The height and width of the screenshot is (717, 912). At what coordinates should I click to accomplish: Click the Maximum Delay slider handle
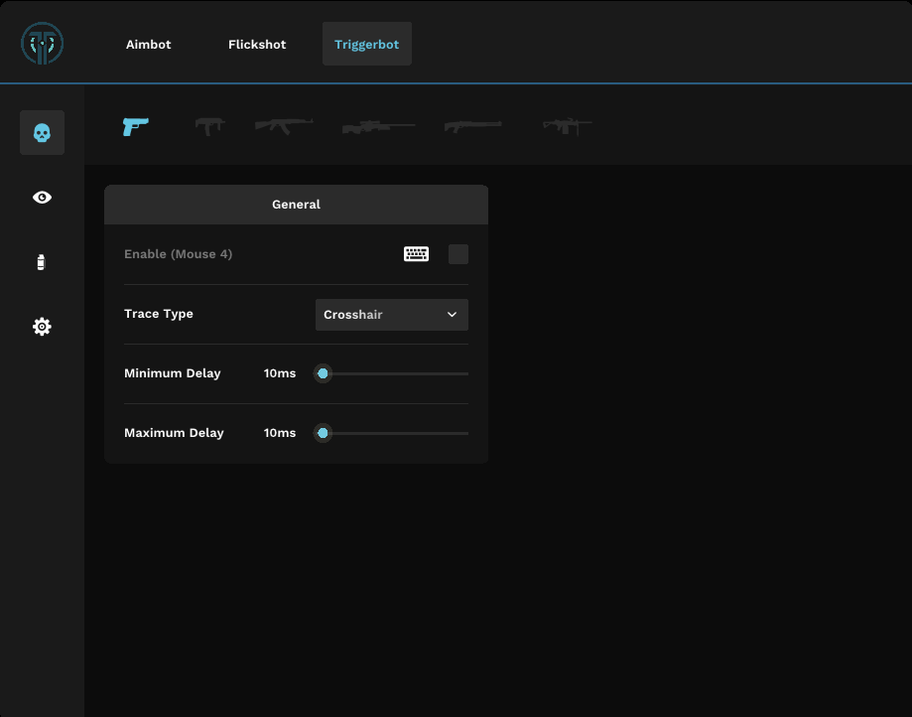click(x=323, y=433)
